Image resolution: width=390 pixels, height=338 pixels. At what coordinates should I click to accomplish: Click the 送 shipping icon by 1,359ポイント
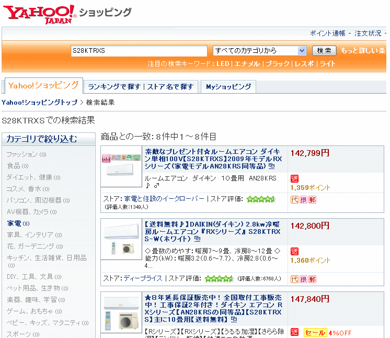(x=294, y=178)
